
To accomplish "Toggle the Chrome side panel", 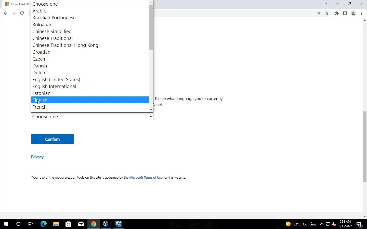I will (345, 13).
